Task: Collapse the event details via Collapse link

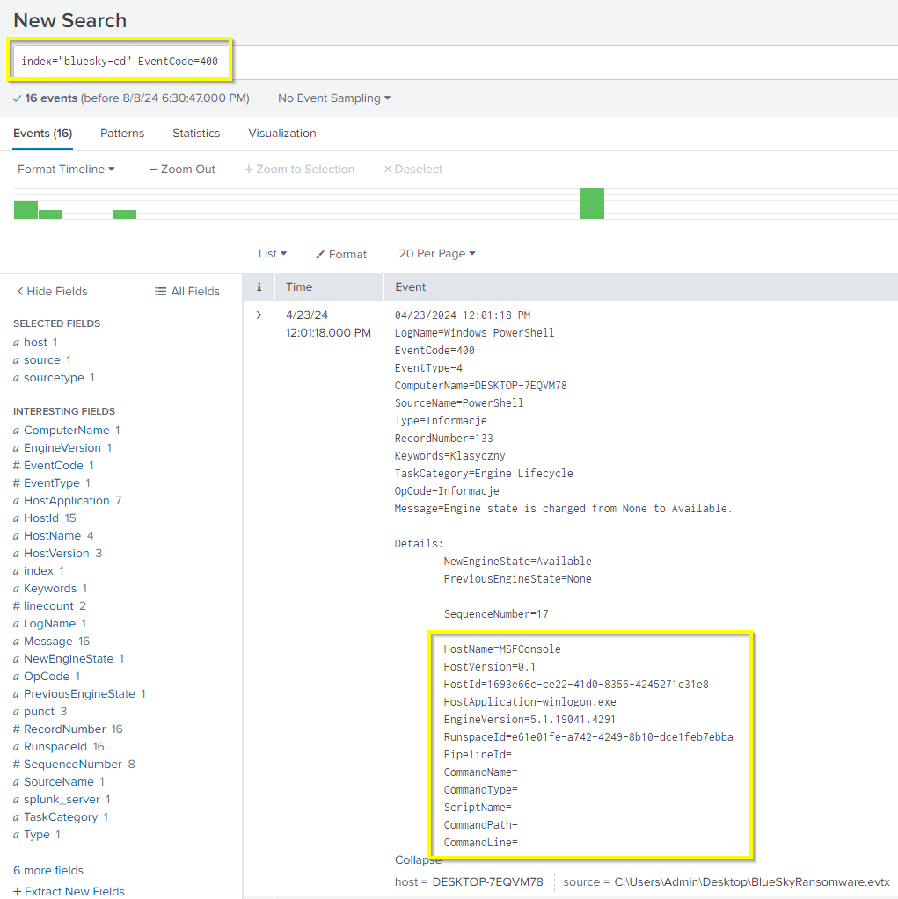Action: (418, 859)
